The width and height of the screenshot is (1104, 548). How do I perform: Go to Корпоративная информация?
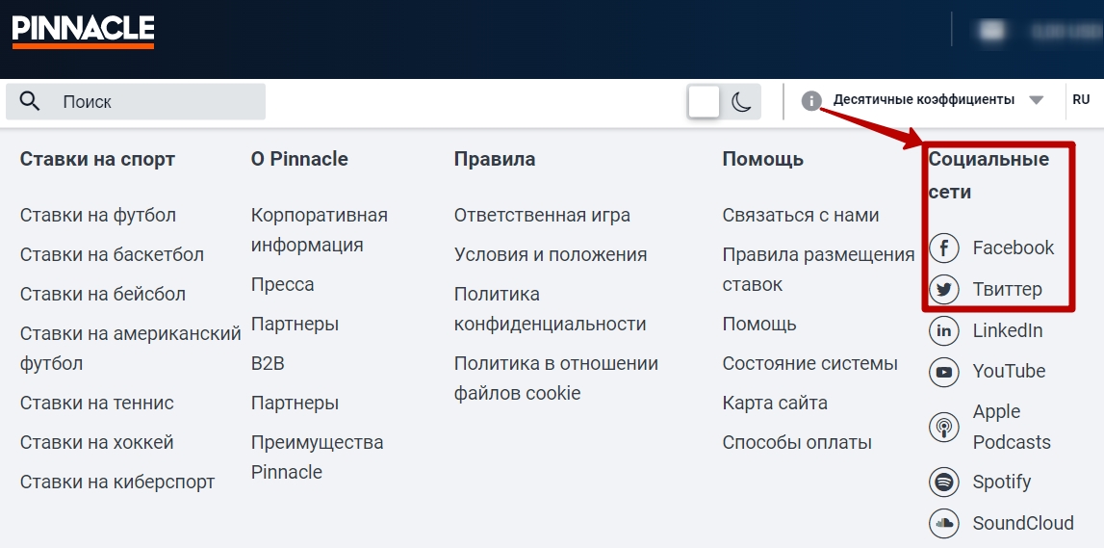click(319, 229)
